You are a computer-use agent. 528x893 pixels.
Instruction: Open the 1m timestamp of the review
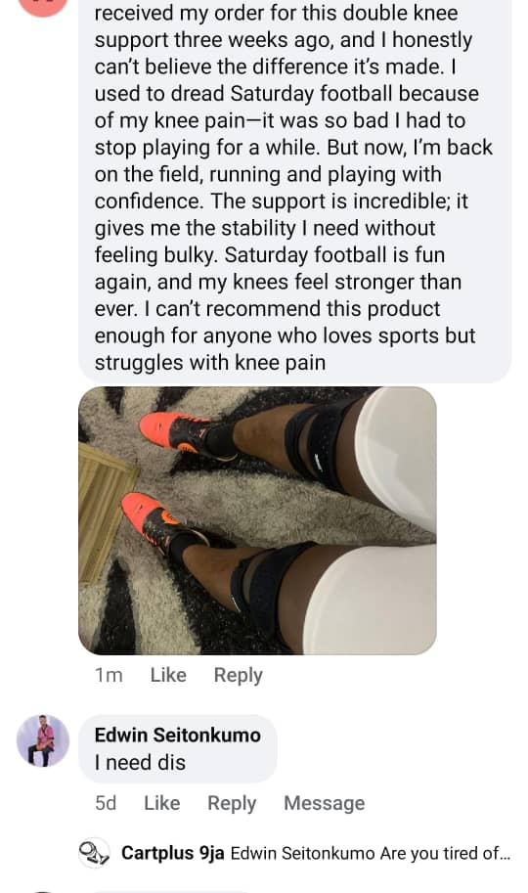109,675
